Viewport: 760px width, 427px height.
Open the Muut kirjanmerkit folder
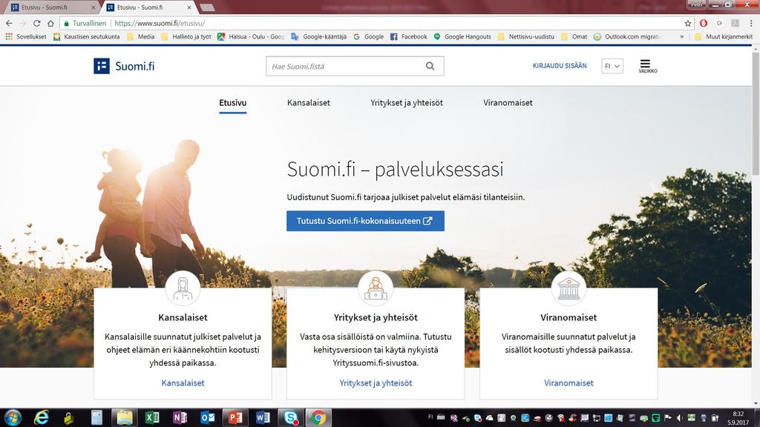coord(723,36)
